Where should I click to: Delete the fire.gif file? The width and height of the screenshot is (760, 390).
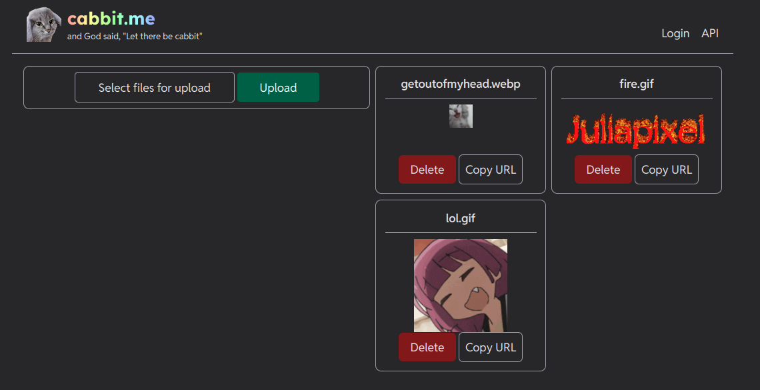(x=603, y=170)
